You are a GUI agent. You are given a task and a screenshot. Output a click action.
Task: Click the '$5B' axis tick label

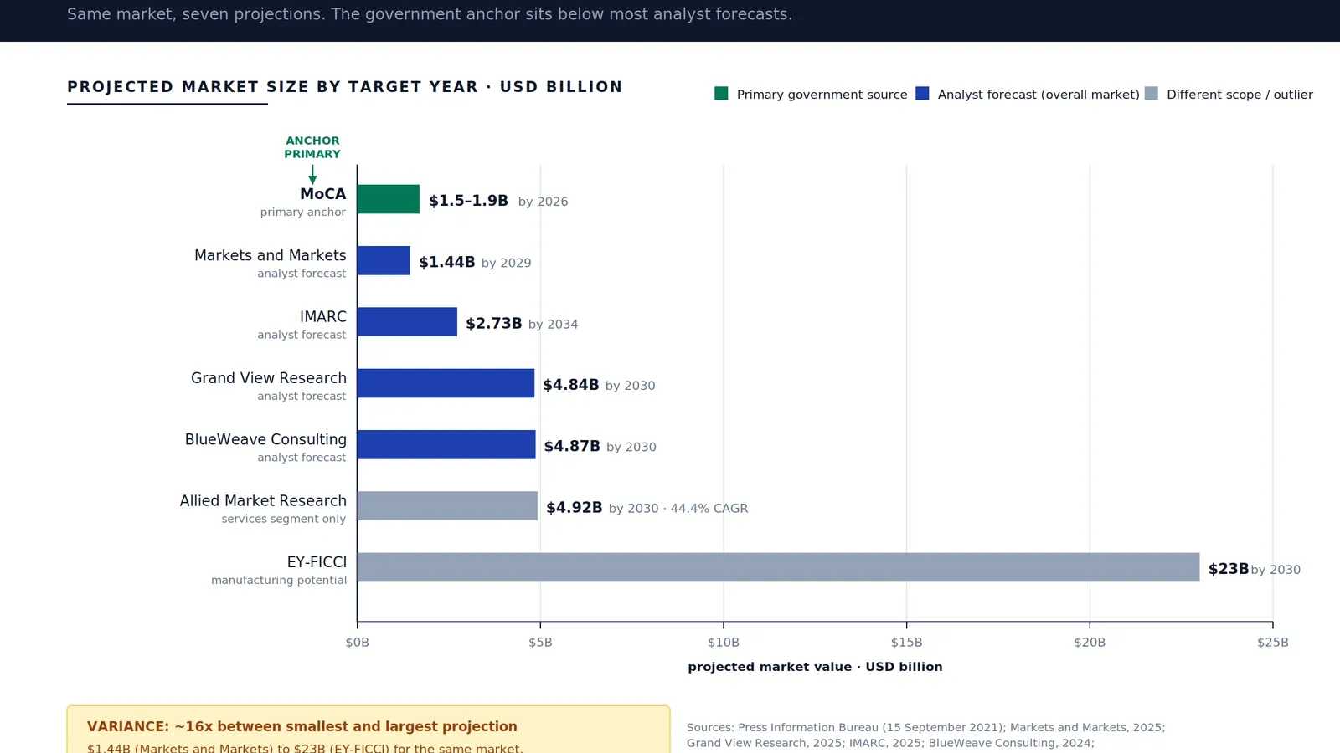pyautogui.click(x=540, y=643)
